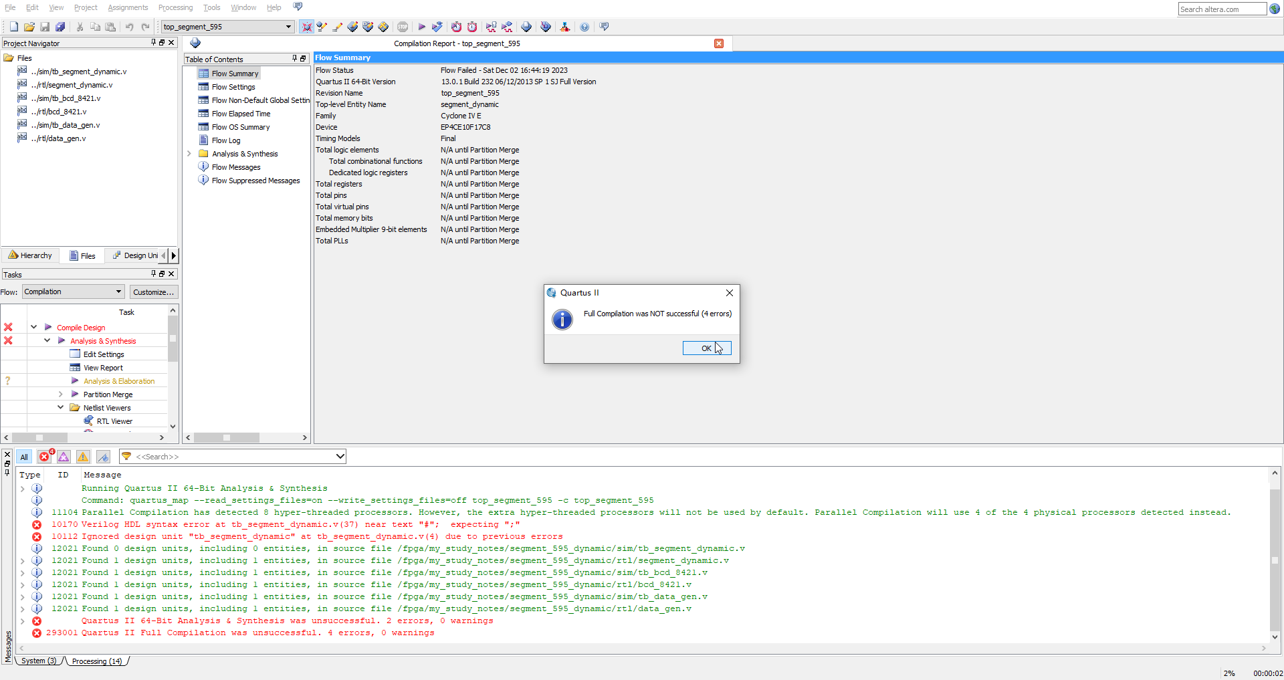This screenshot has width=1284, height=680.
Task: Open the top_segment_595 revision dropdown
Action: pyautogui.click(x=227, y=27)
